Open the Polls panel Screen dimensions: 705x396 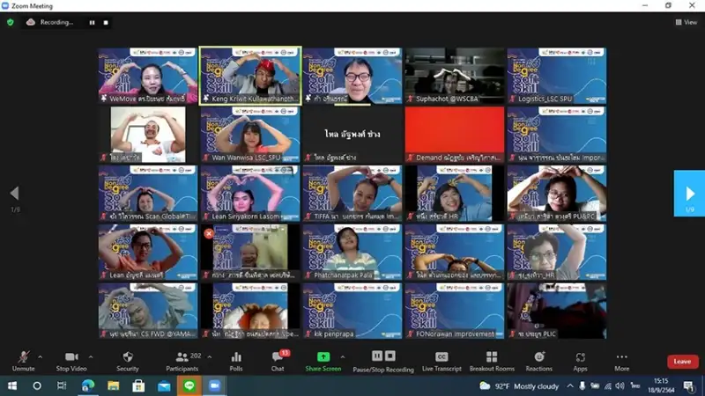(x=236, y=361)
